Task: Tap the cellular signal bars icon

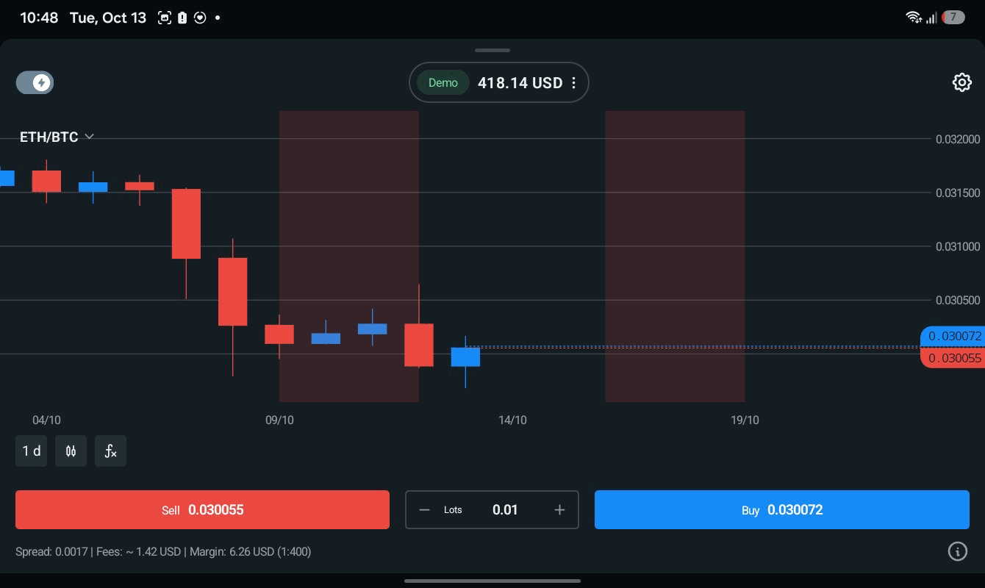Action: click(x=931, y=17)
